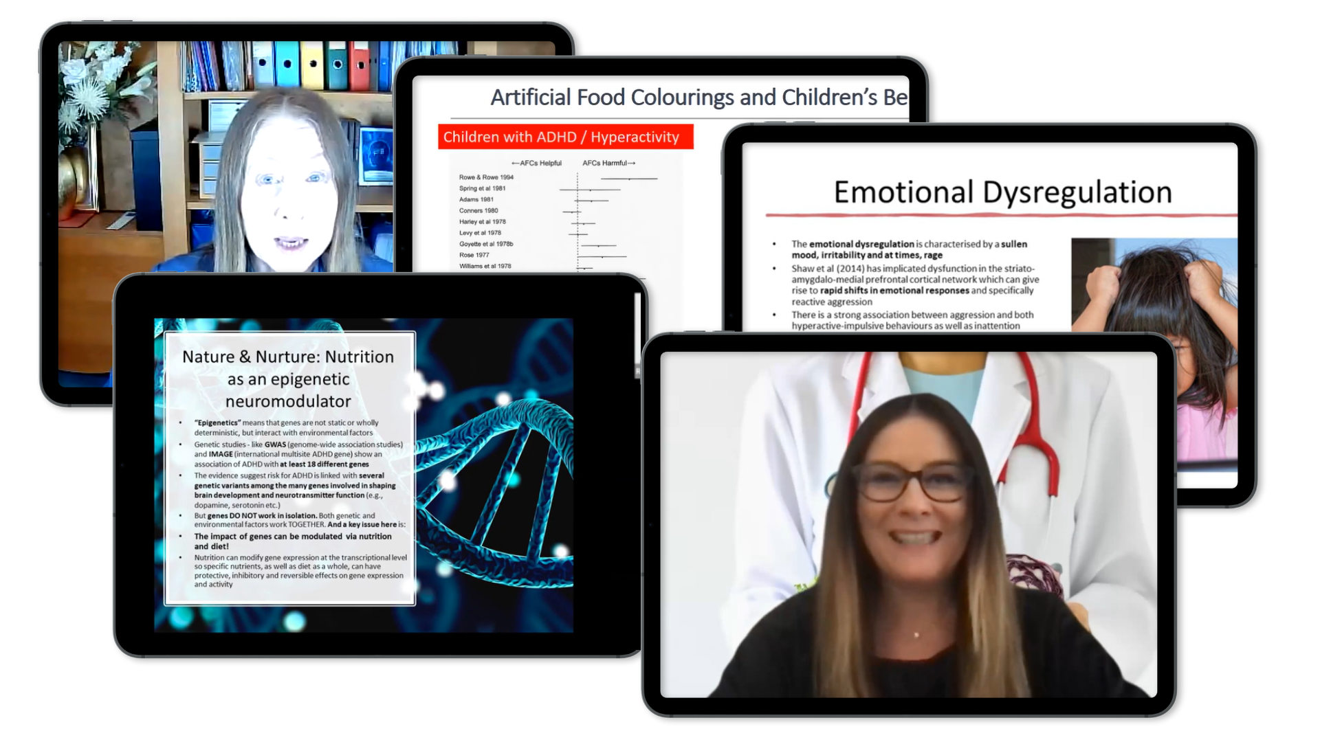The image size is (1320, 742).
Task: Click the 'Epigenetics' definition bullet point
Action: (x=285, y=427)
